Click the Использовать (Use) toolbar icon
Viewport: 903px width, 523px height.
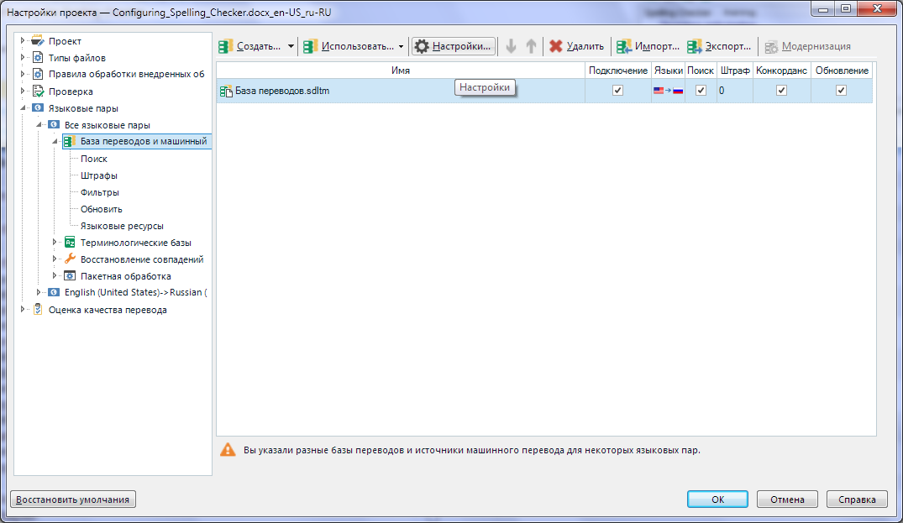[x=311, y=46]
